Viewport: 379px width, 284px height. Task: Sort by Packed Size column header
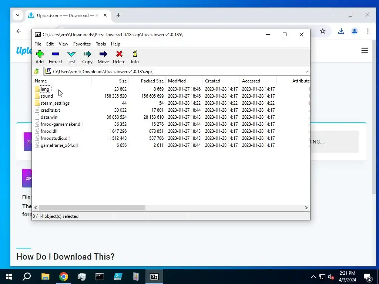[x=147, y=81]
